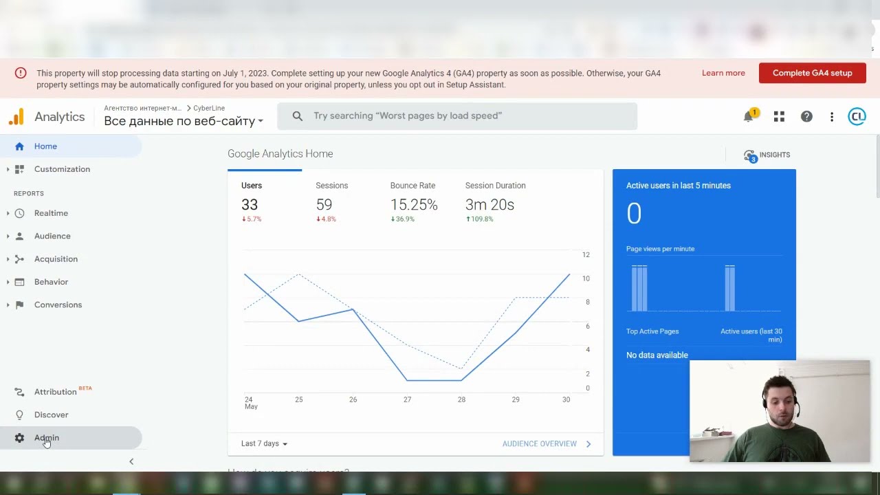Image resolution: width=880 pixels, height=495 pixels.
Task: Open the Discover menu item
Action: [71, 415]
